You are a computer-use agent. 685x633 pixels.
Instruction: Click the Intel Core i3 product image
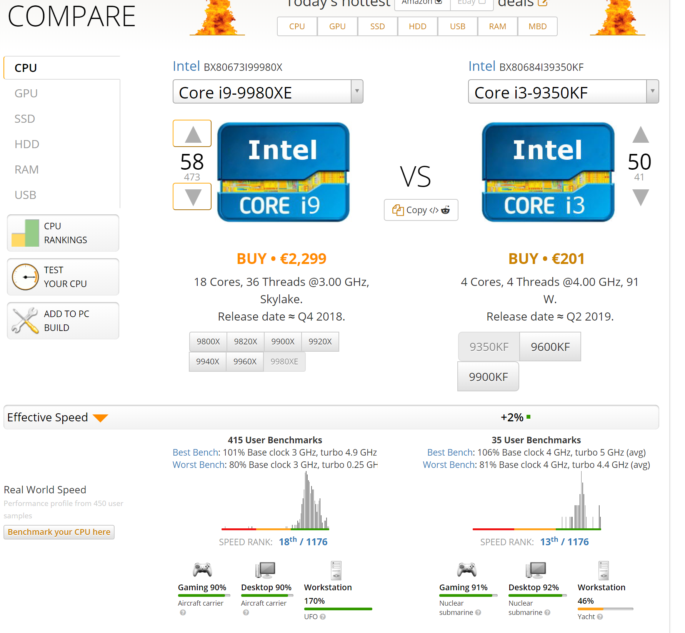click(548, 172)
